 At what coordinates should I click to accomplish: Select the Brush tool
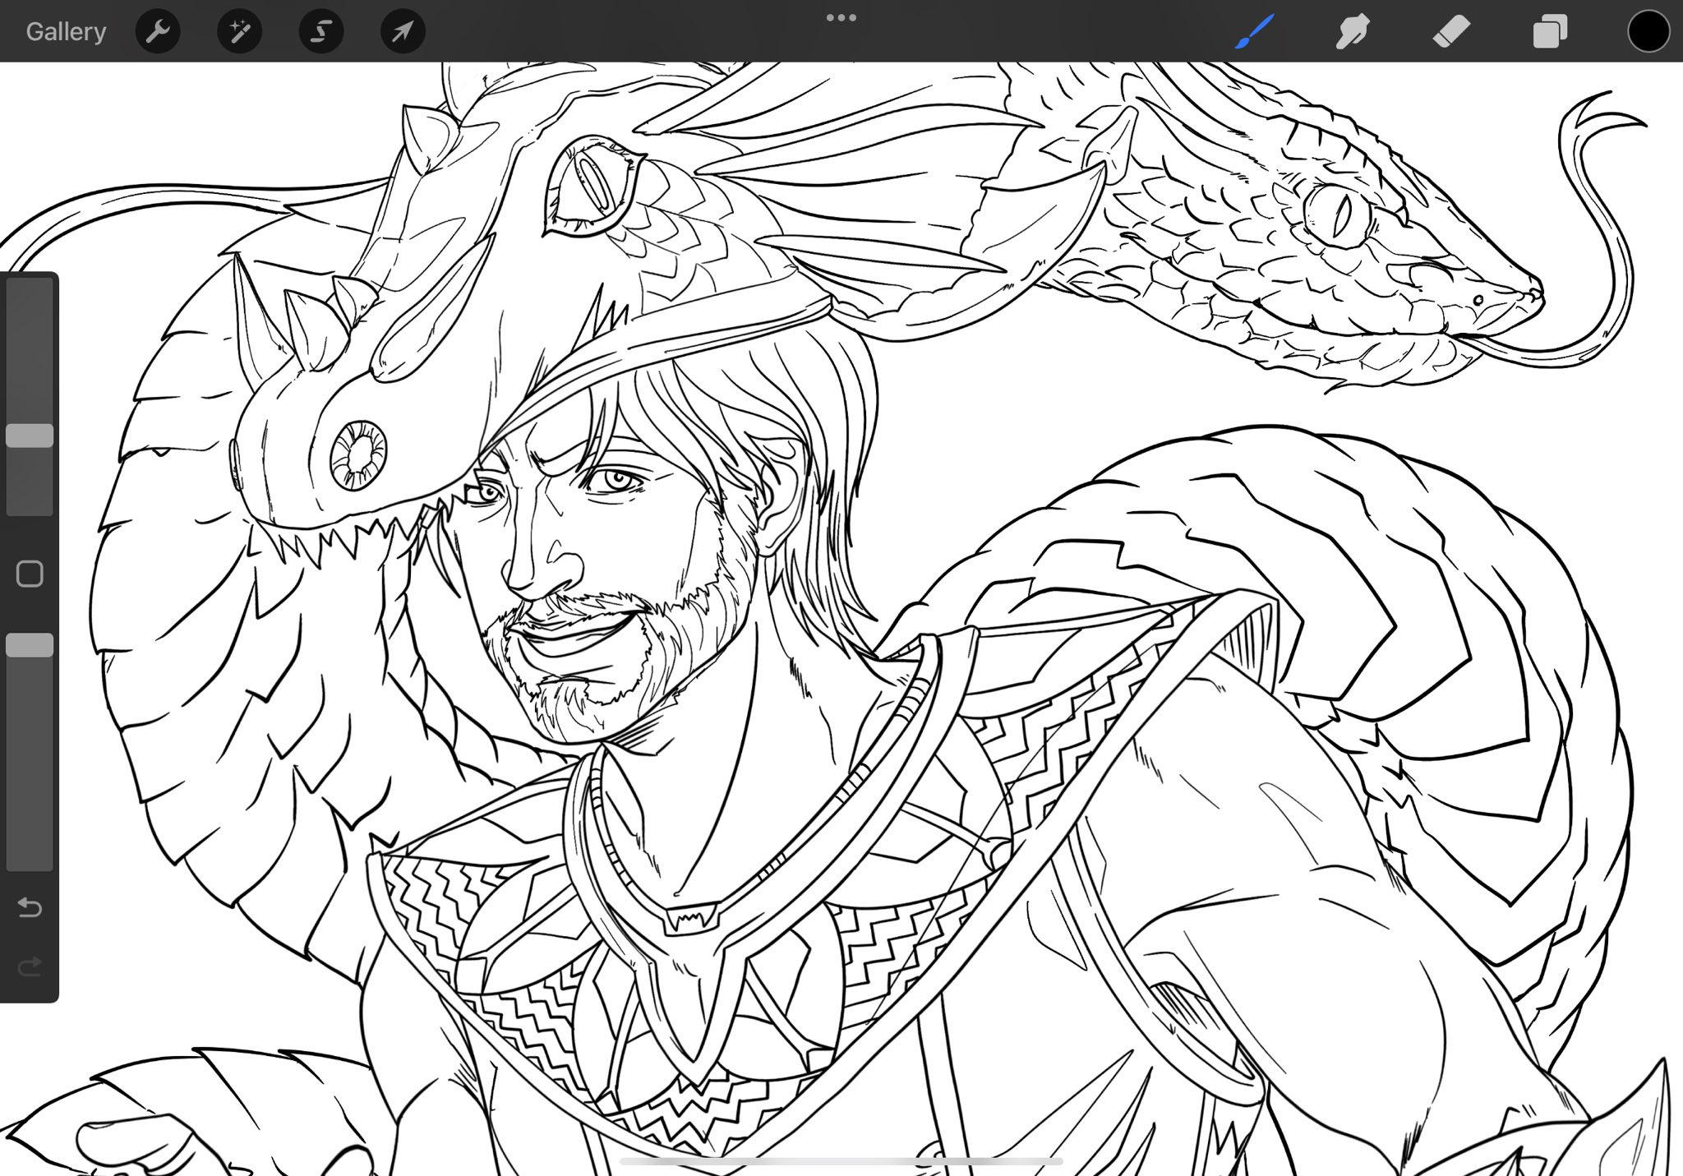1254,32
